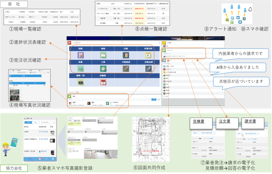This screenshot has width=272, height=174.
Task: Open the 出勤簿 calendar app icon
Action: click(x=103, y=82)
